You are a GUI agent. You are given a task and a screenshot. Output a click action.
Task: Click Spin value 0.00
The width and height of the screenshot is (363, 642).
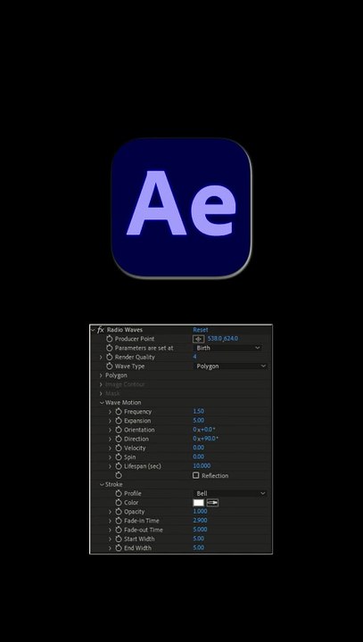[x=198, y=457]
